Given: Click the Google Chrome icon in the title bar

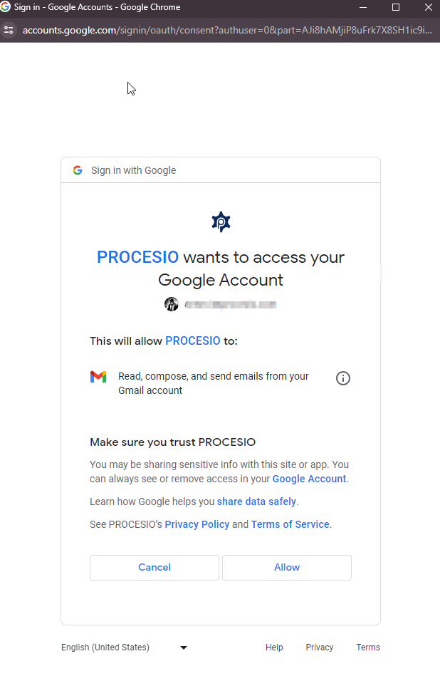Looking at the screenshot, I should (9, 8).
